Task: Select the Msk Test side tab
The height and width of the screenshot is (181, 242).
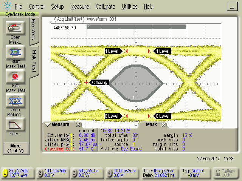Action: (34, 61)
